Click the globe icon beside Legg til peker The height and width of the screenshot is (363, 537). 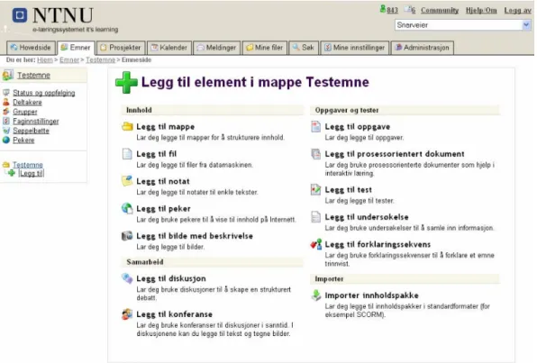point(127,208)
